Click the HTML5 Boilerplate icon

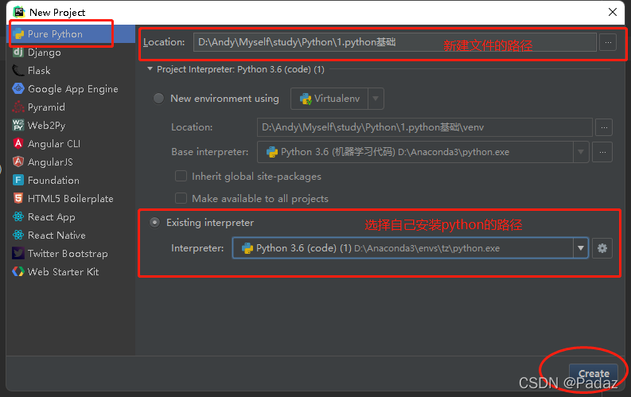click(18, 198)
